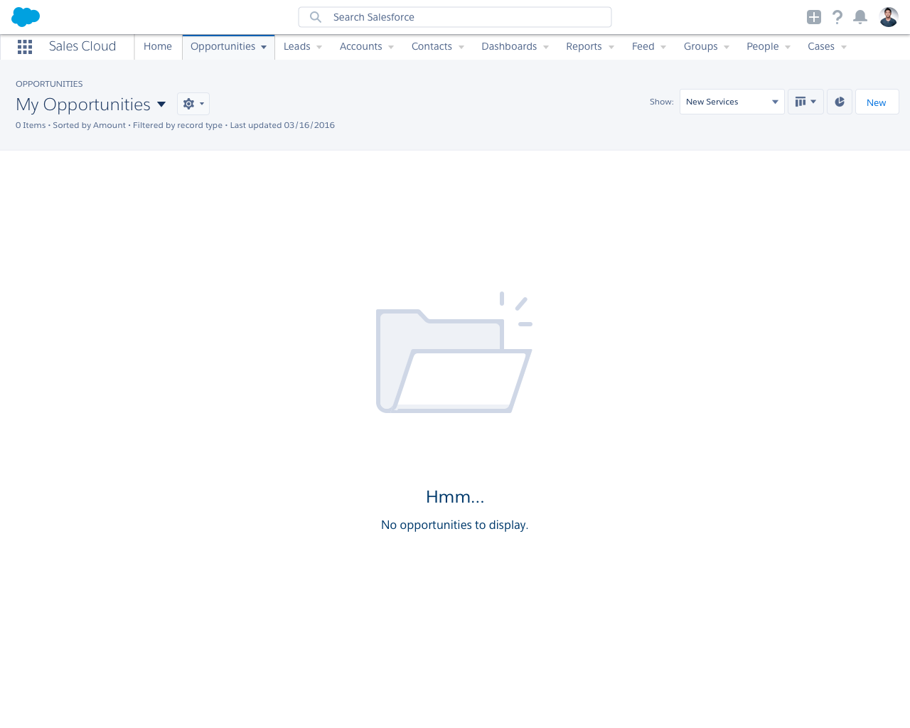Open the New Services show filter dropdown
Screen dimensions: 910x728
point(732,101)
